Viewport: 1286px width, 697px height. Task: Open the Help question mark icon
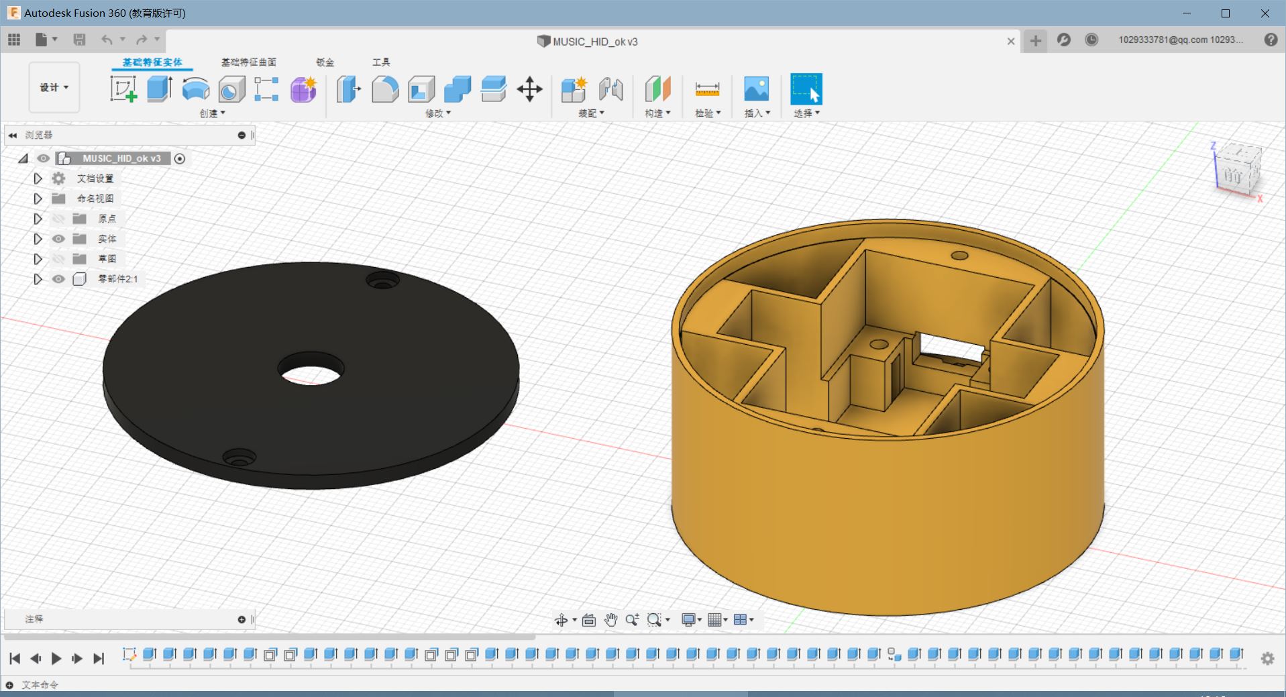click(1271, 40)
